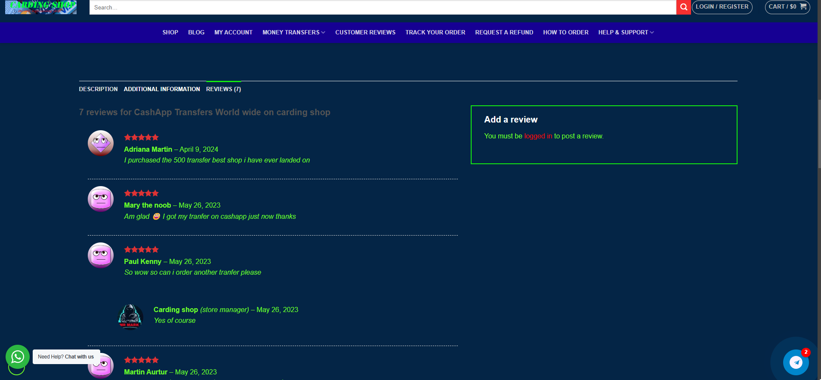Click the reviewer name "Martin Aurtur"
821x380 pixels.
click(x=145, y=372)
